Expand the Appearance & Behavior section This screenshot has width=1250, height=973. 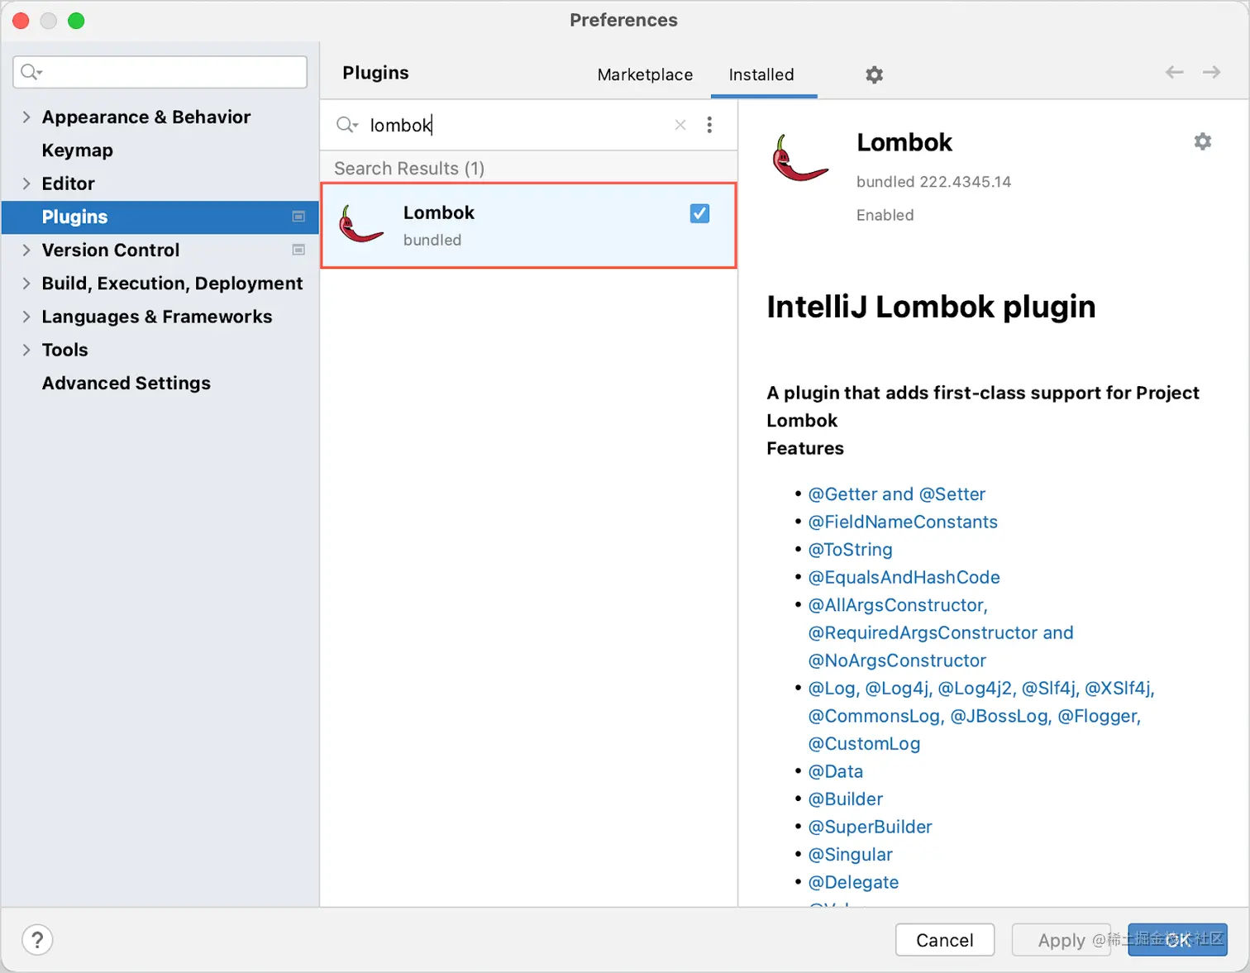(26, 117)
